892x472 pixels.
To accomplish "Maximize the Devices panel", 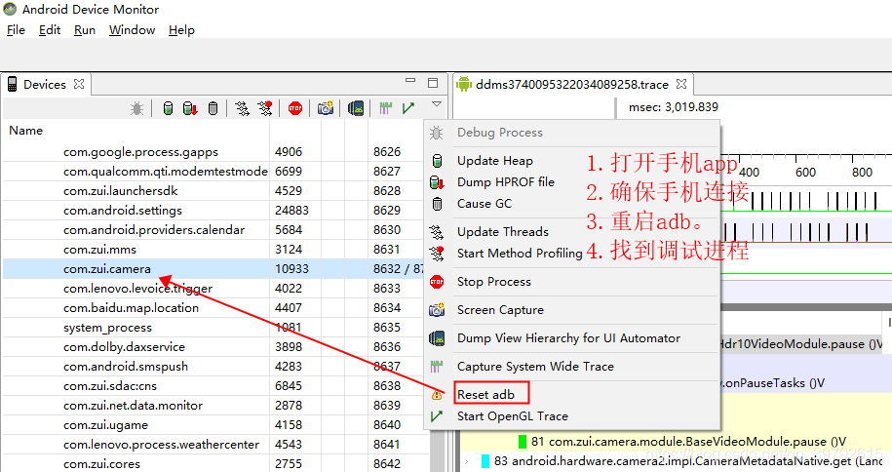I will tap(433, 83).
